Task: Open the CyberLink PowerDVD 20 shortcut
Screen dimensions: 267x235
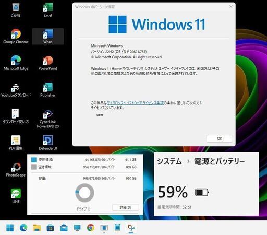Action: [48, 119]
